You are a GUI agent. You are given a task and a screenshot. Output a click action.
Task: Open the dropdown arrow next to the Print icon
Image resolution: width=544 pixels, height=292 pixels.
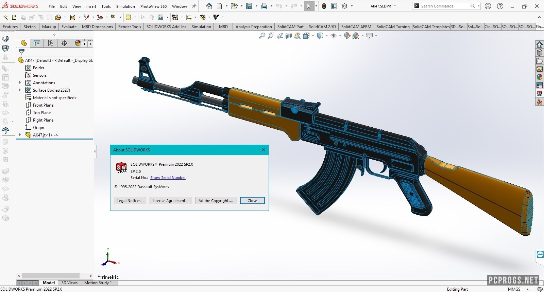click(x=271, y=6)
